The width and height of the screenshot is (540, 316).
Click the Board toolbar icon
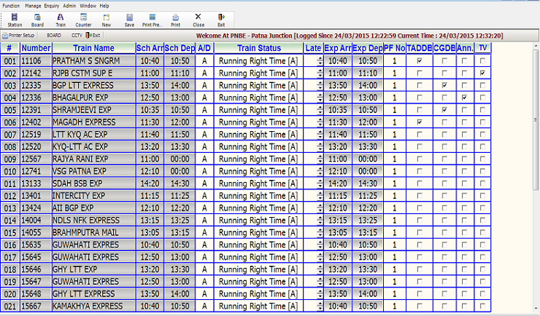(x=37, y=19)
